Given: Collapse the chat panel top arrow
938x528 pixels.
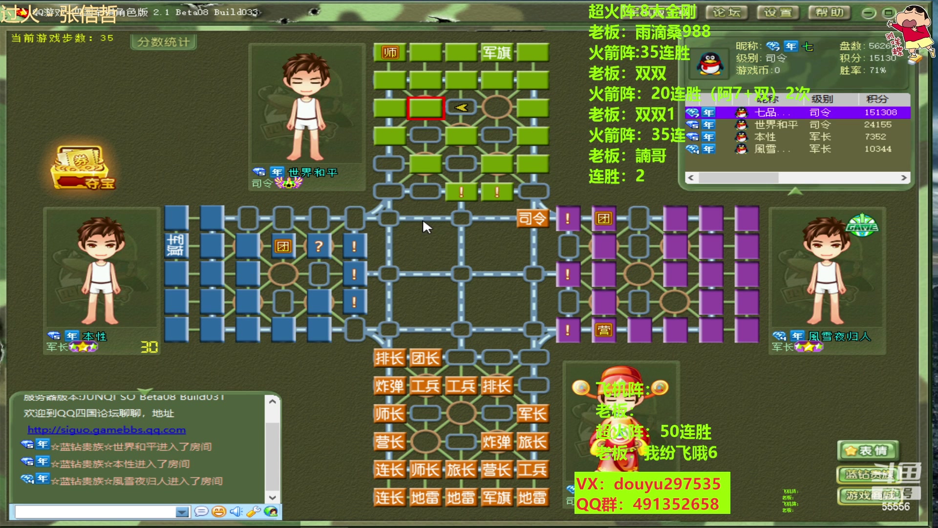Looking at the screenshot, I should (x=145, y=391).
